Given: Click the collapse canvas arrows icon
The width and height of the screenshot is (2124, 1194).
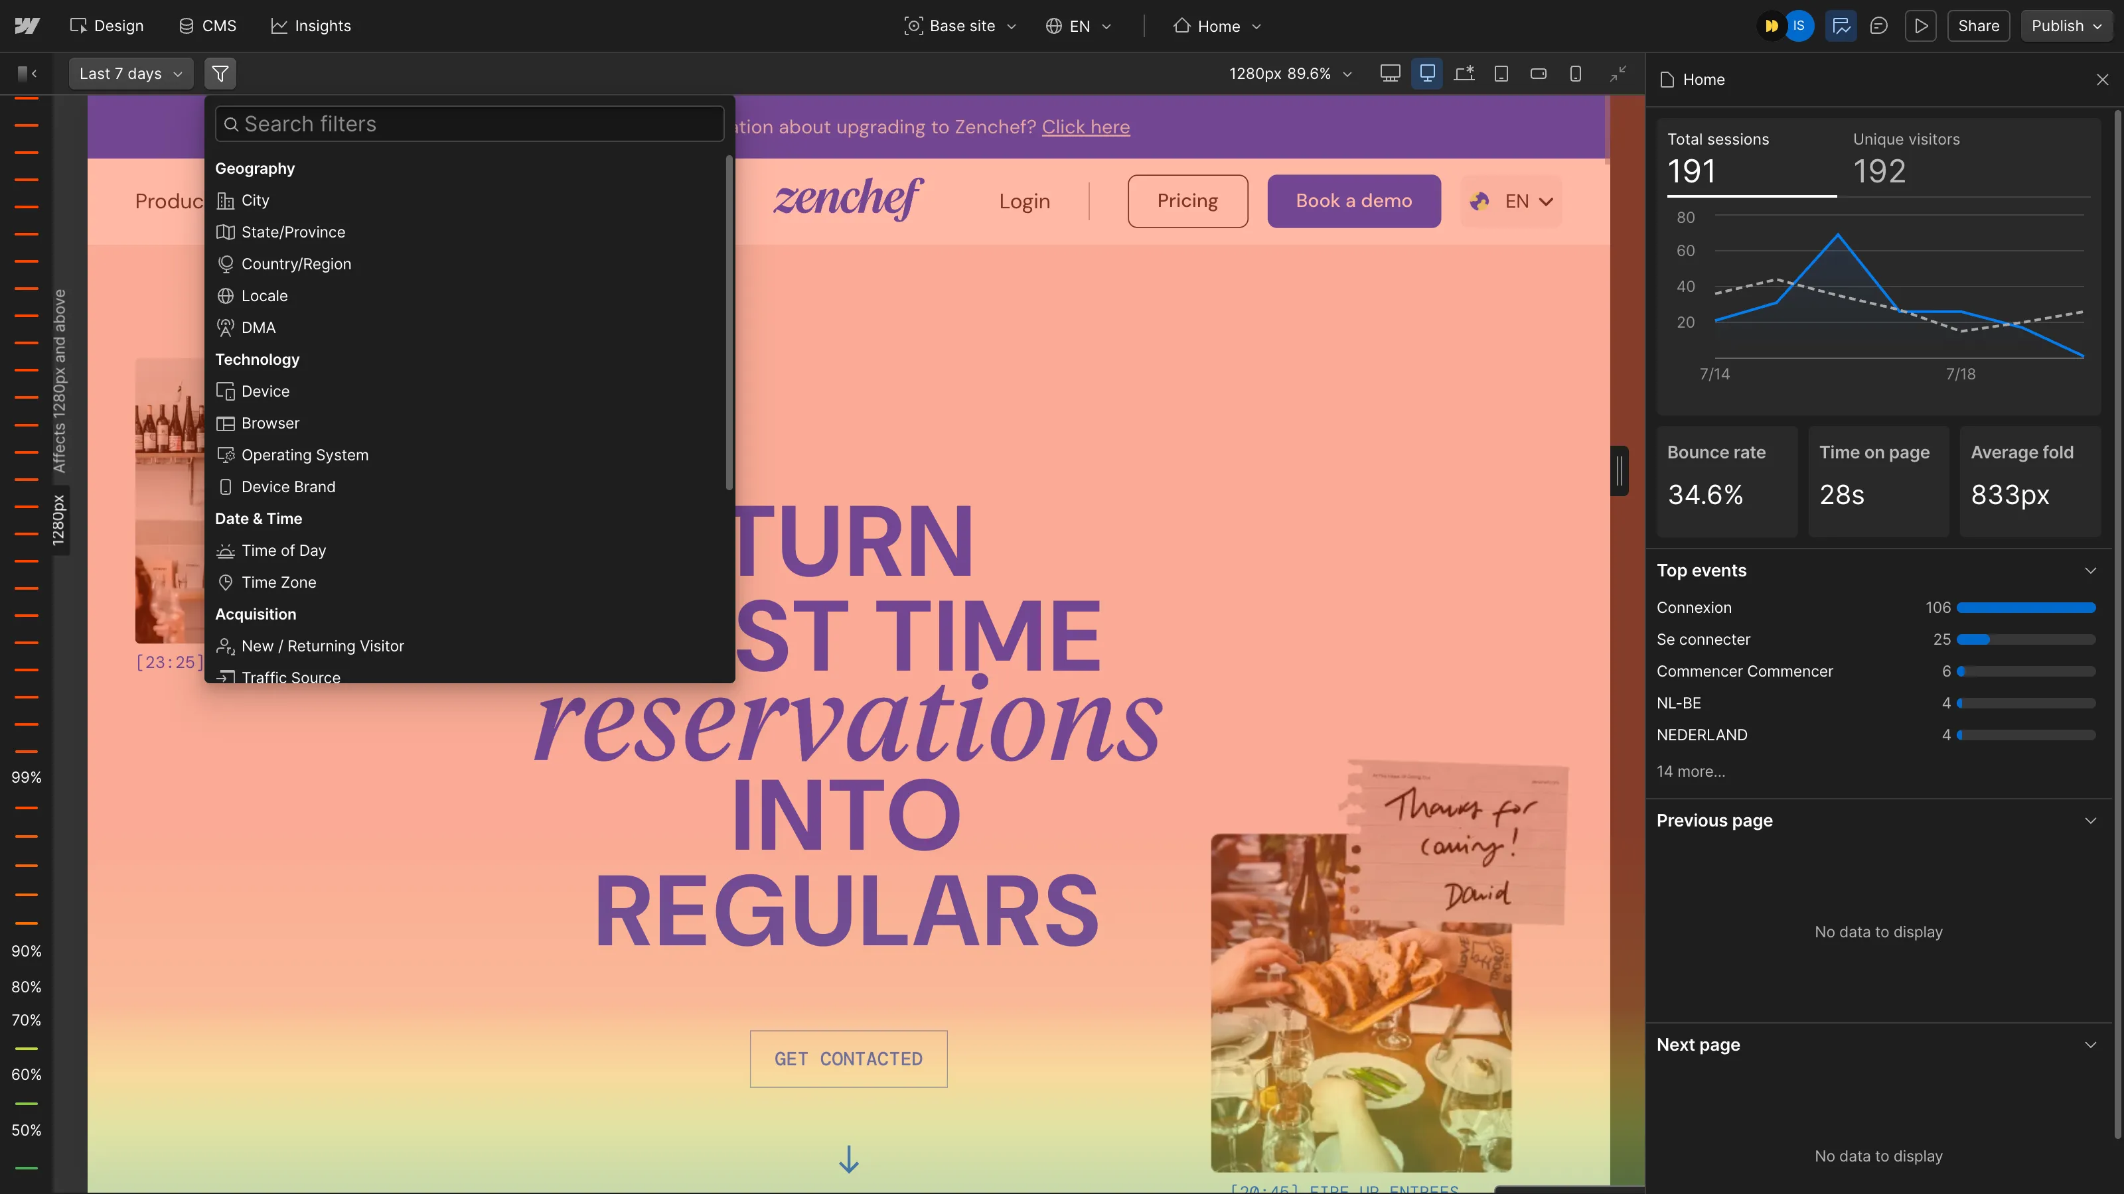Looking at the screenshot, I should (1619, 74).
